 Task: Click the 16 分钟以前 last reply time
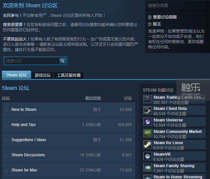(x=91, y=155)
